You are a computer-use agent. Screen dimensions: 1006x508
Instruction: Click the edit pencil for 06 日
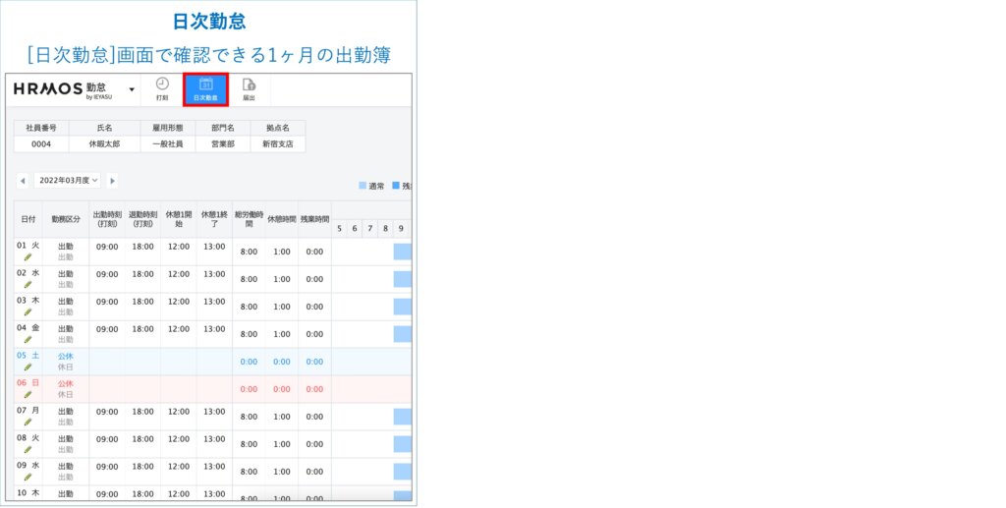point(28,395)
